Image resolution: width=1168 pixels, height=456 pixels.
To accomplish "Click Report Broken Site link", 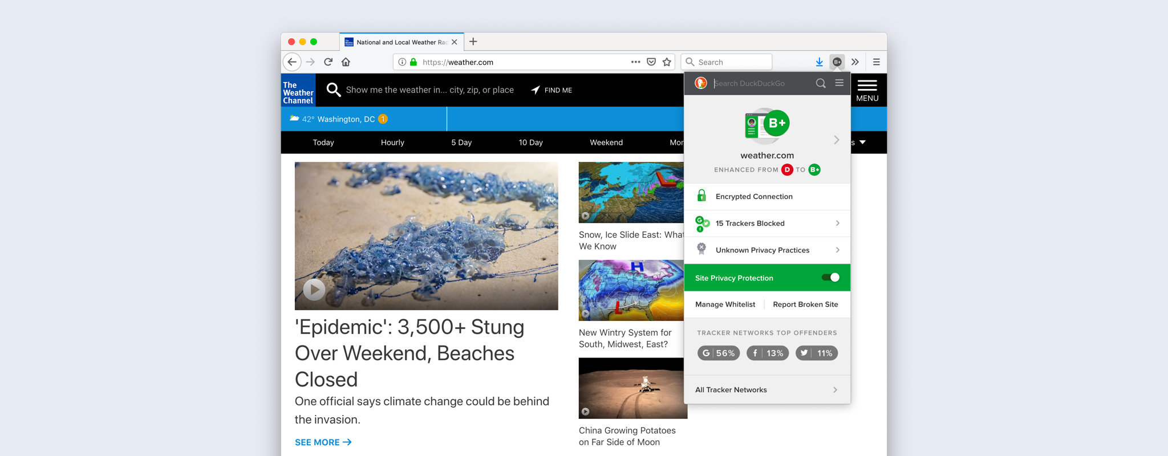I will [805, 304].
